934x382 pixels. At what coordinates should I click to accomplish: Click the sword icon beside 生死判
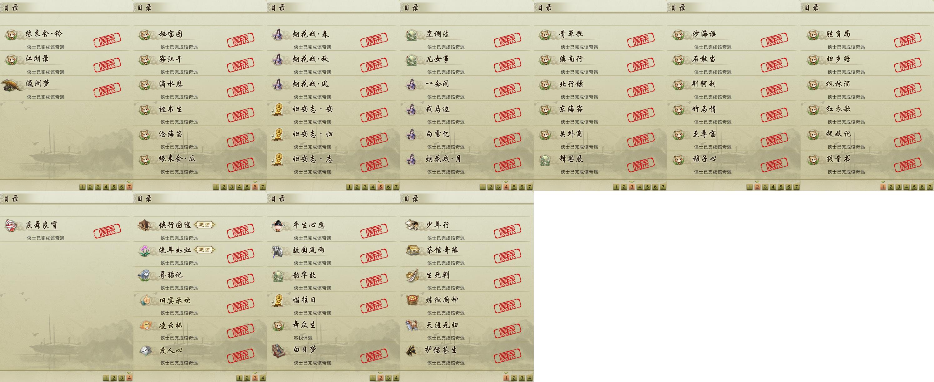coord(412,276)
